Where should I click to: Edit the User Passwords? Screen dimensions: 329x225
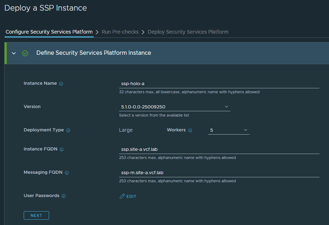tap(128, 196)
